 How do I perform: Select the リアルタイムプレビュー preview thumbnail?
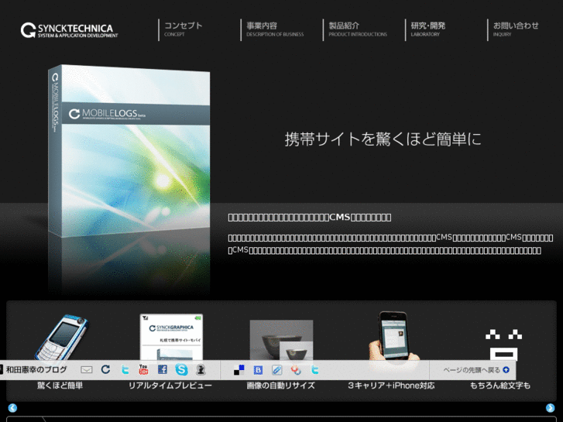(171, 337)
